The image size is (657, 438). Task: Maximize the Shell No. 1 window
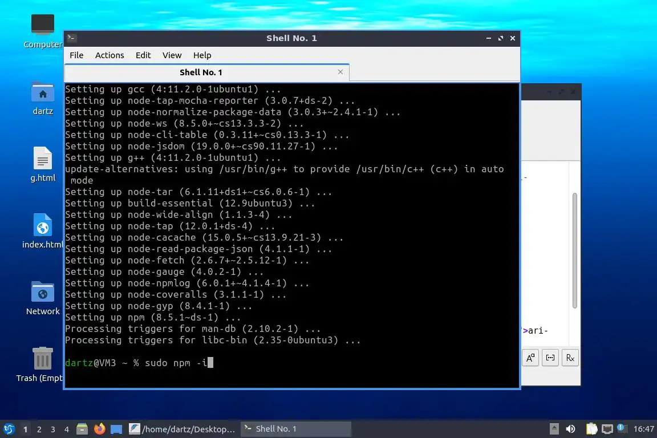[x=500, y=38]
